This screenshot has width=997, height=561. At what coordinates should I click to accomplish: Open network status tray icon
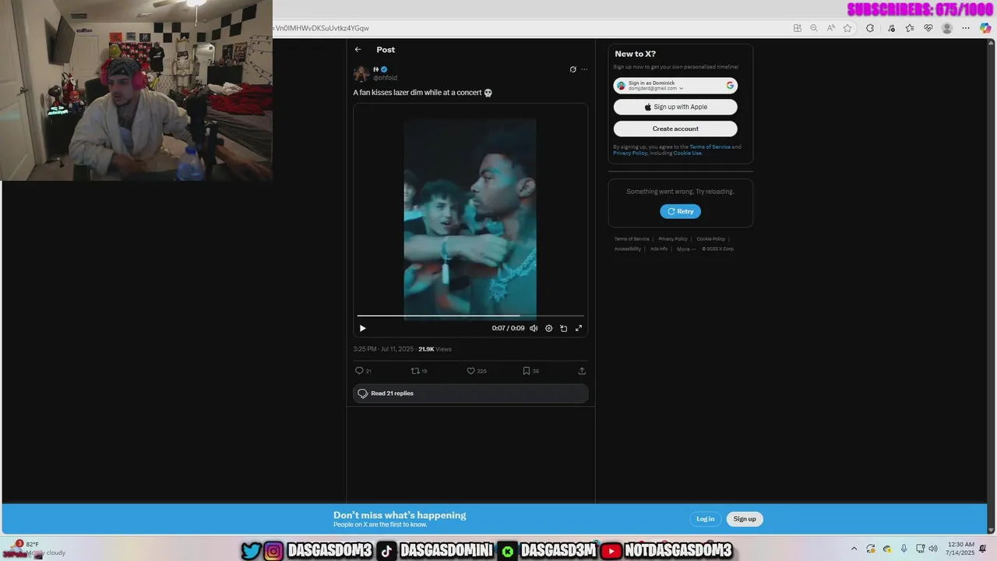coord(920,549)
